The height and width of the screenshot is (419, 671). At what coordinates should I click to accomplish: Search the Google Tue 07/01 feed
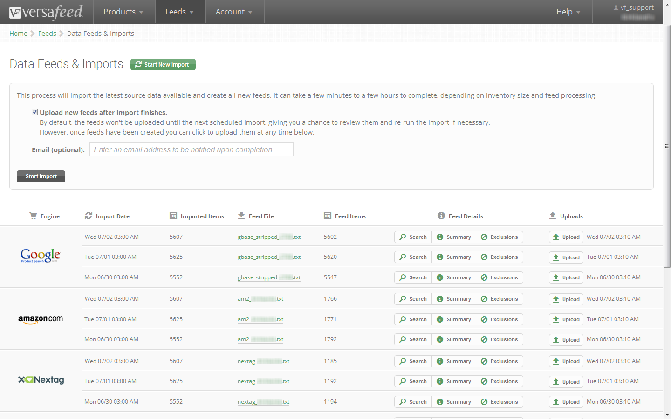(x=413, y=257)
